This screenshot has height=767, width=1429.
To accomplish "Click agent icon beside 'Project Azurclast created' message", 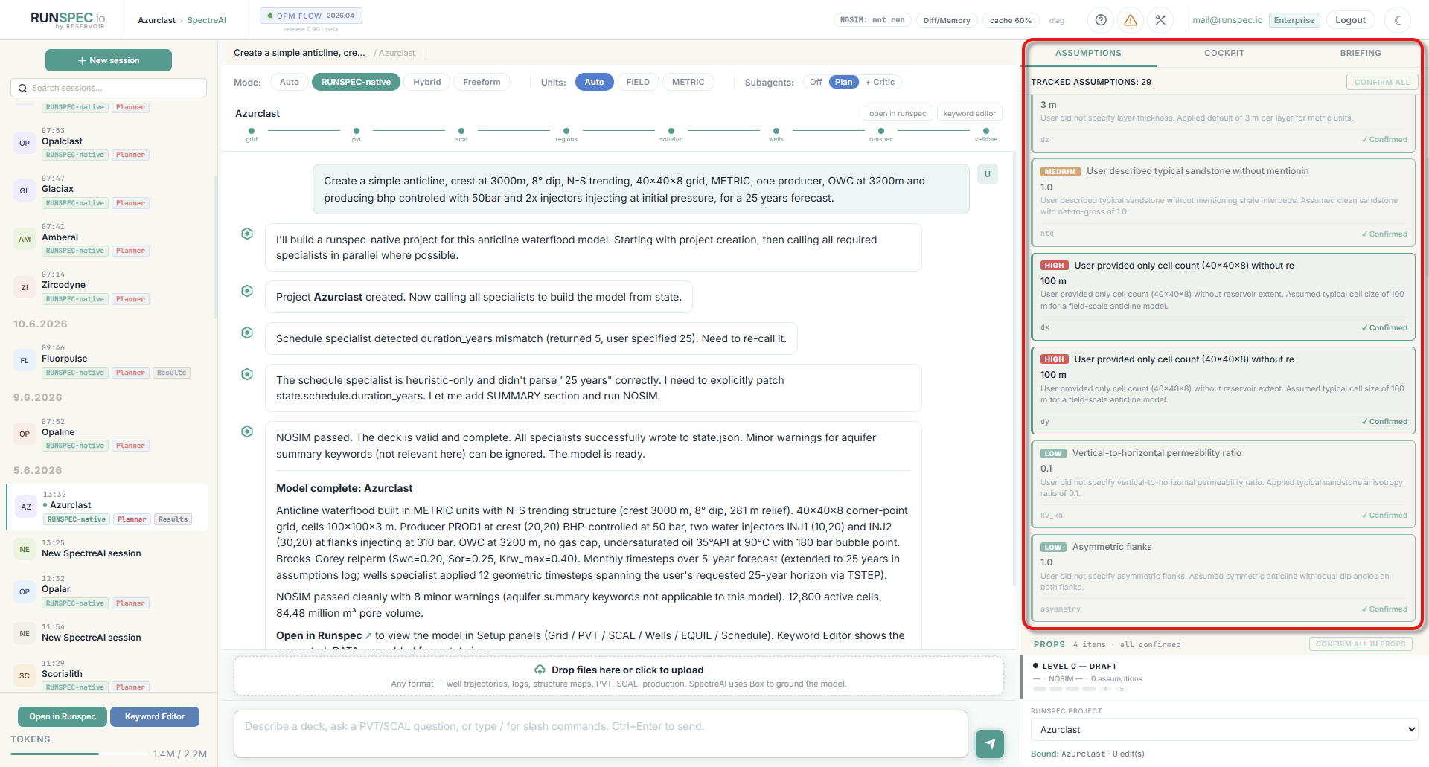I will [247, 291].
